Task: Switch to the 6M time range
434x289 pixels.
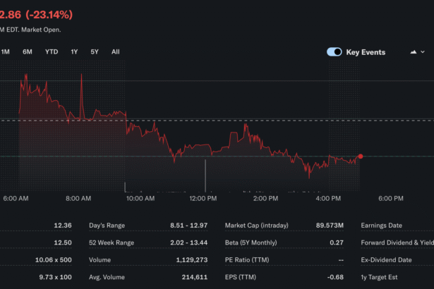Action: [x=28, y=51]
